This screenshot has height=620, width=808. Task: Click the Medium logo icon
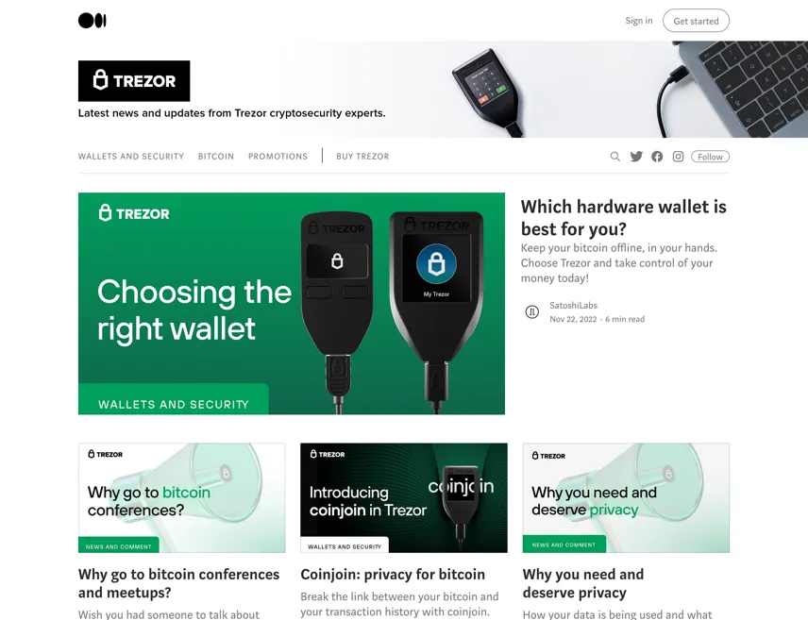(x=93, y=21)
